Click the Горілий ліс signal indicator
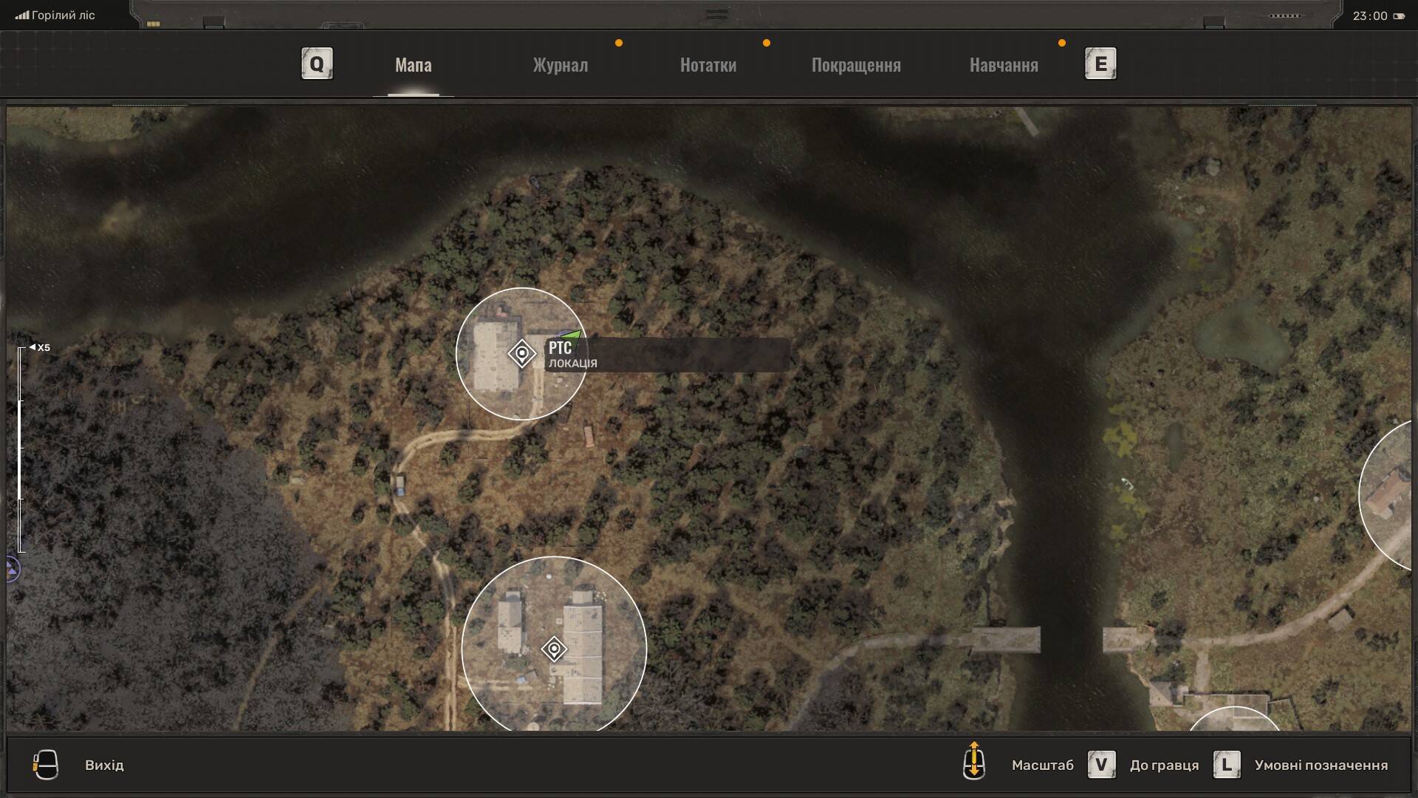This screenshot has width=1418, height=798. click(x=55, y=16)
